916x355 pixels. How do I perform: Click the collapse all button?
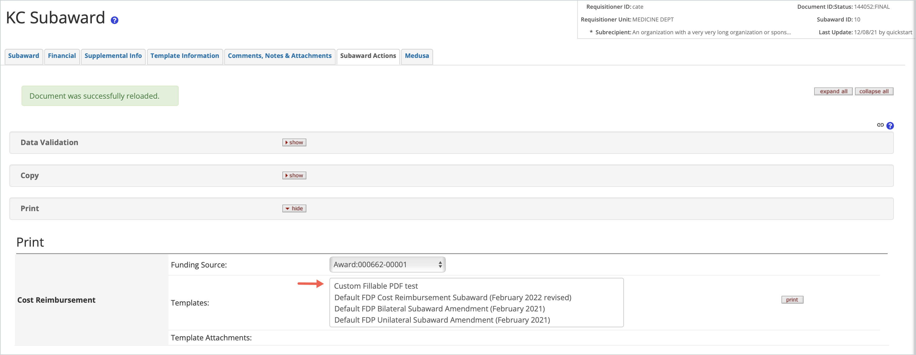coord(874,92)
